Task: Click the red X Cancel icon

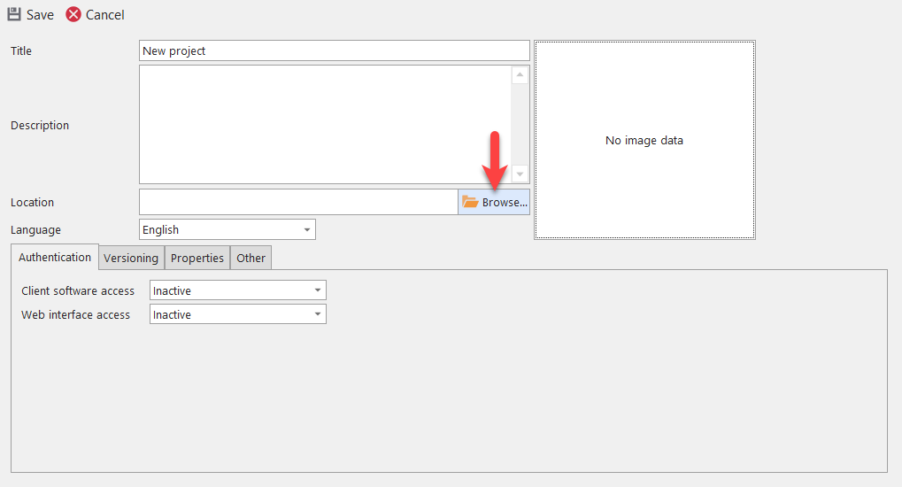Action: pyautogui.click(x=73, y=14)
